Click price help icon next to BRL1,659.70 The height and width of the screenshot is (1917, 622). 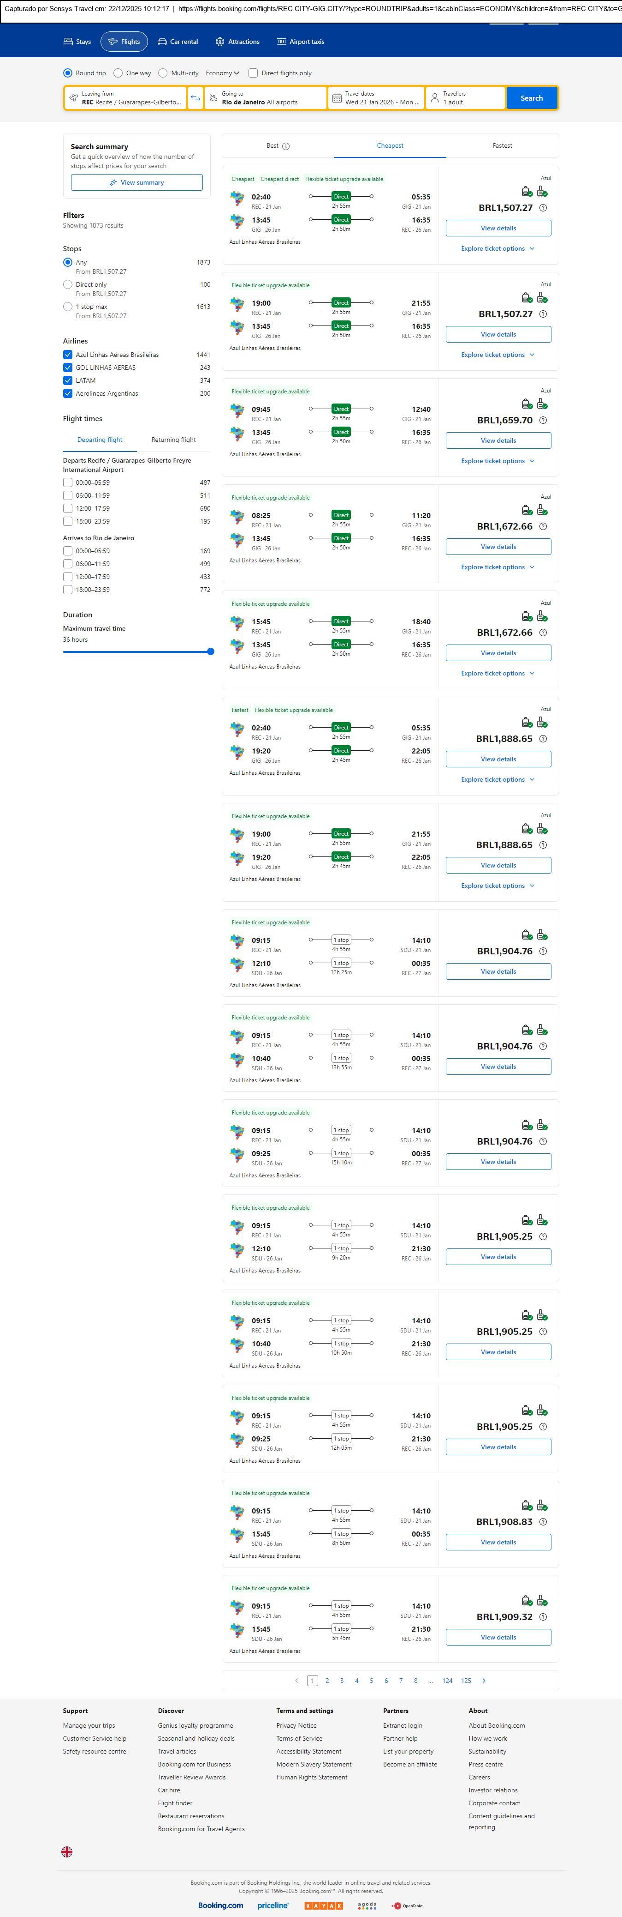(543, 421)
